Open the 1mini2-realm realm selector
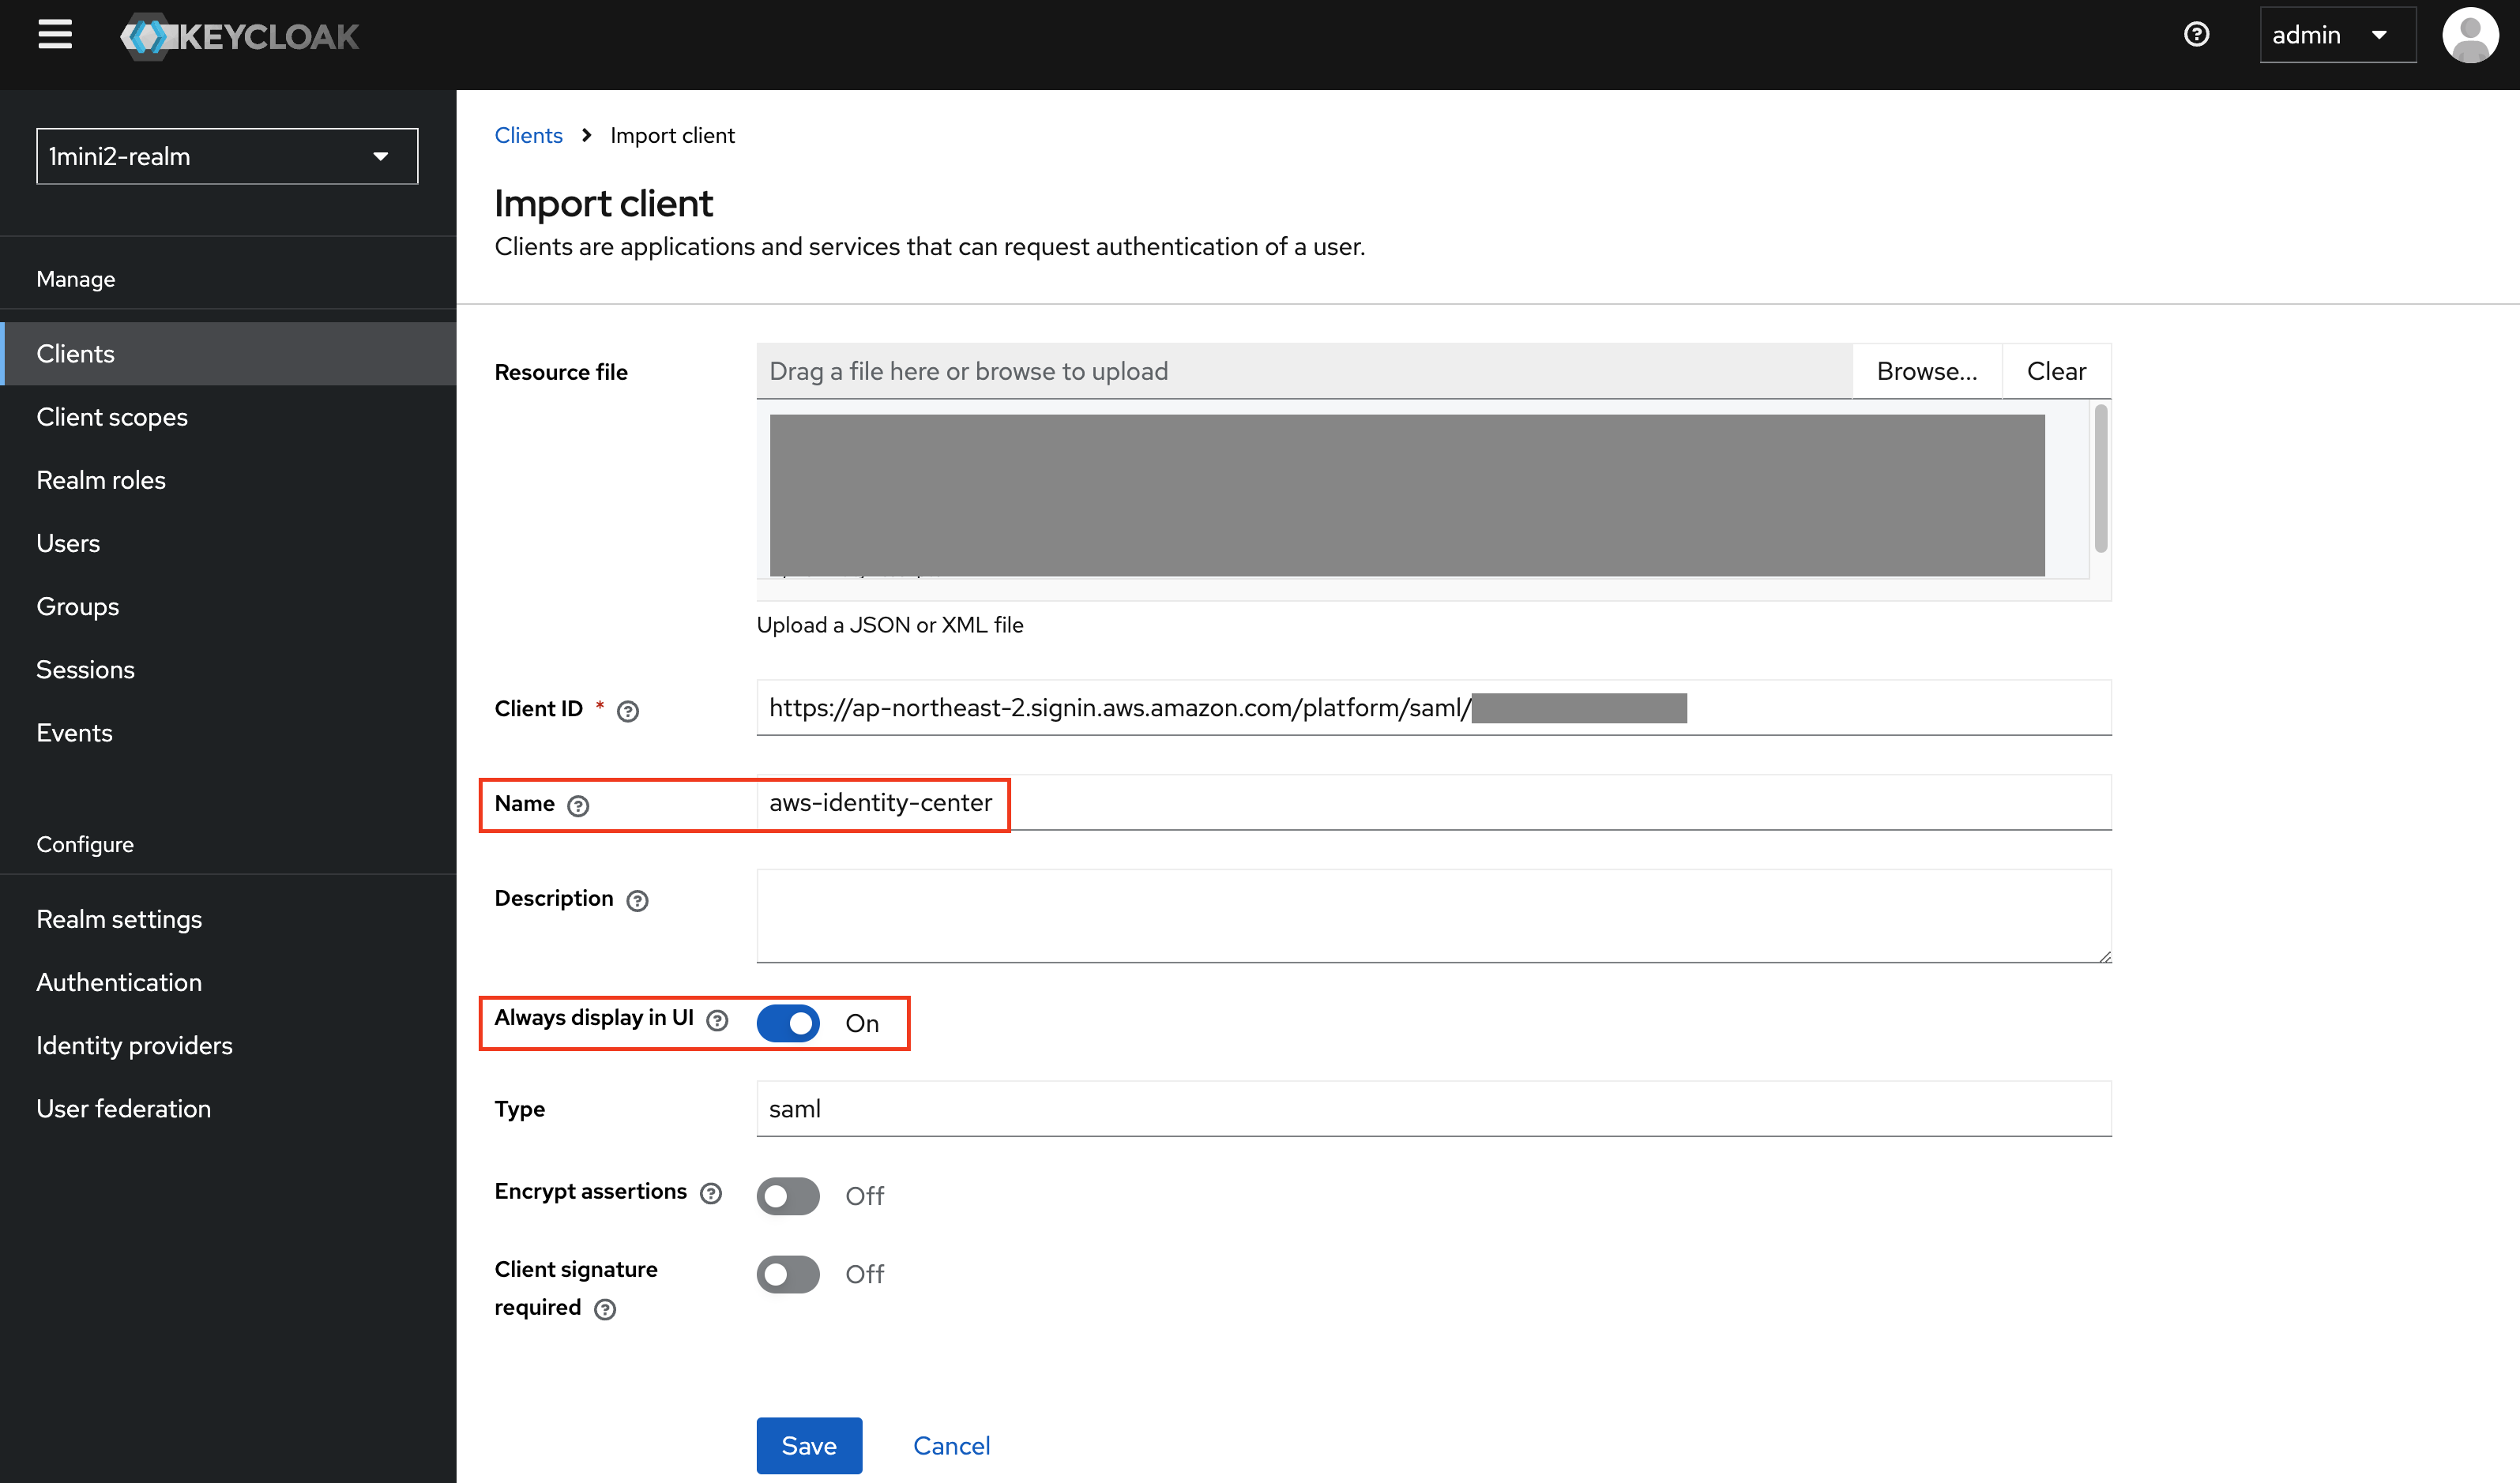The image size is (2520, 1483). point(227,156)
